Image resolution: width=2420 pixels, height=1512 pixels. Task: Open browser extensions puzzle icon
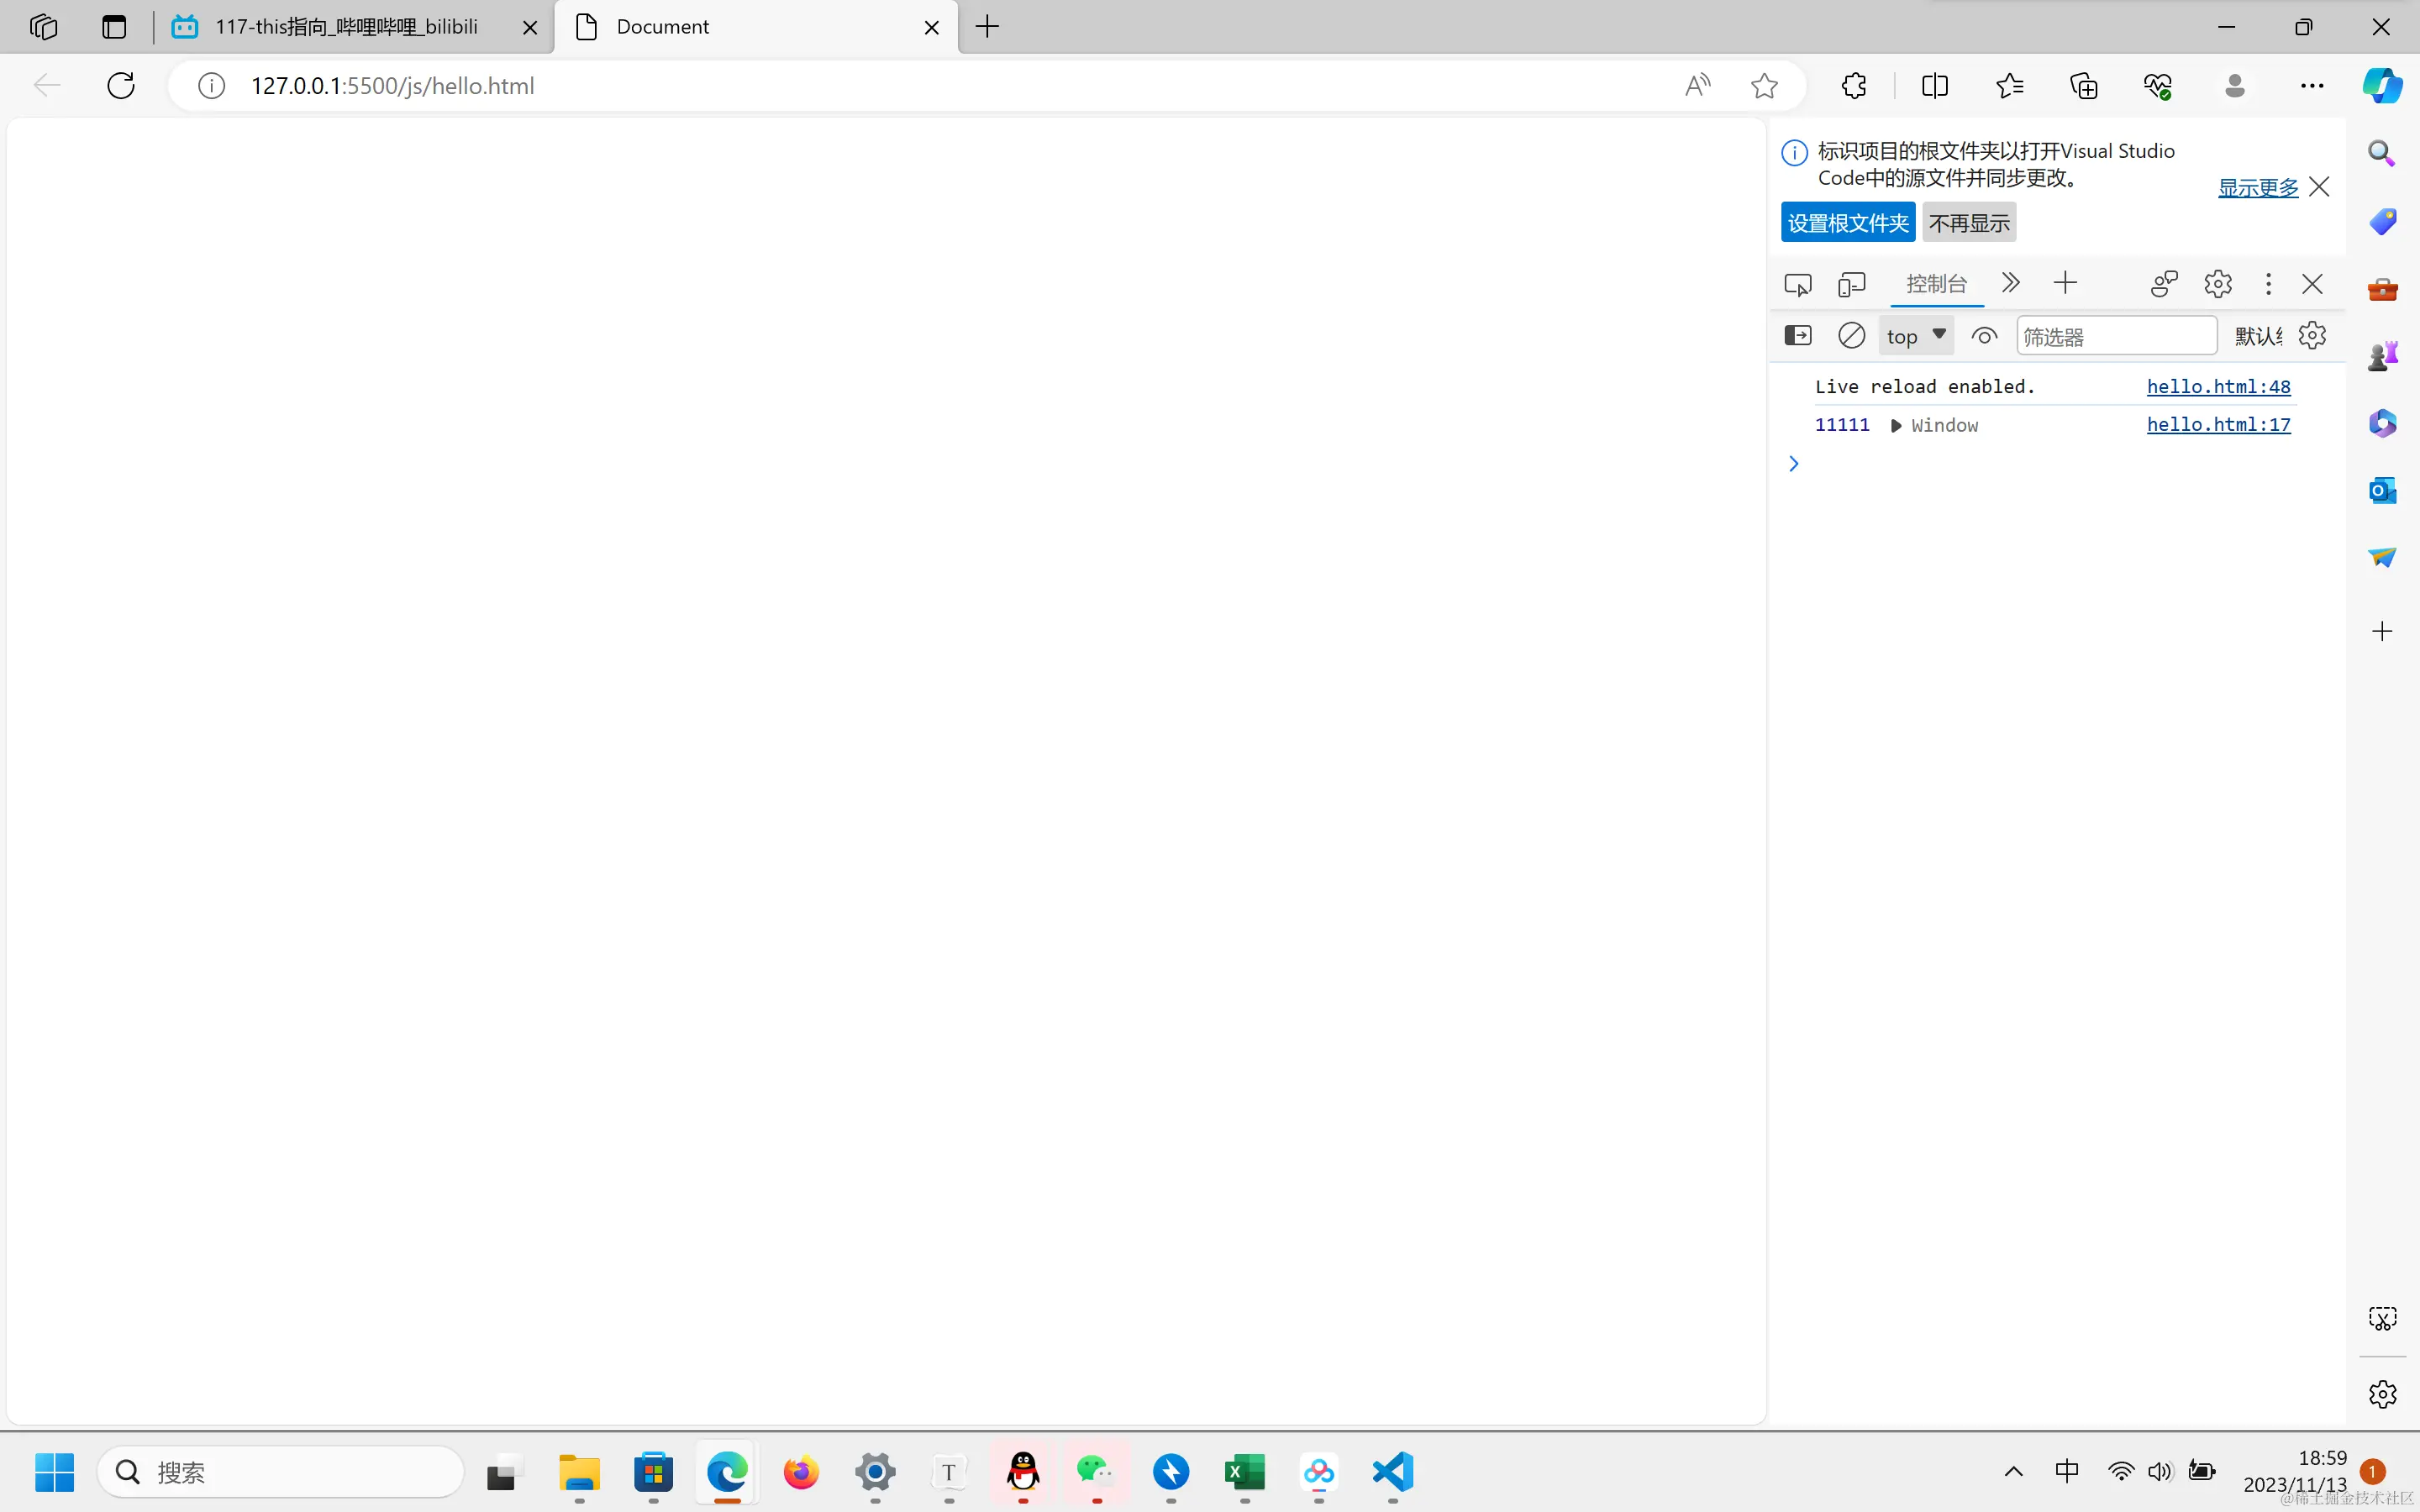coord(1853,86)
